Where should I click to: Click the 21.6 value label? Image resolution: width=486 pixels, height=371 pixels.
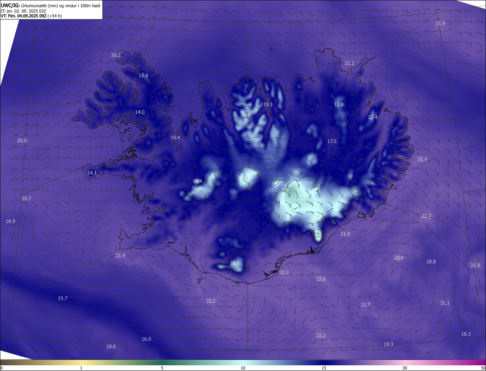(475, 266)
